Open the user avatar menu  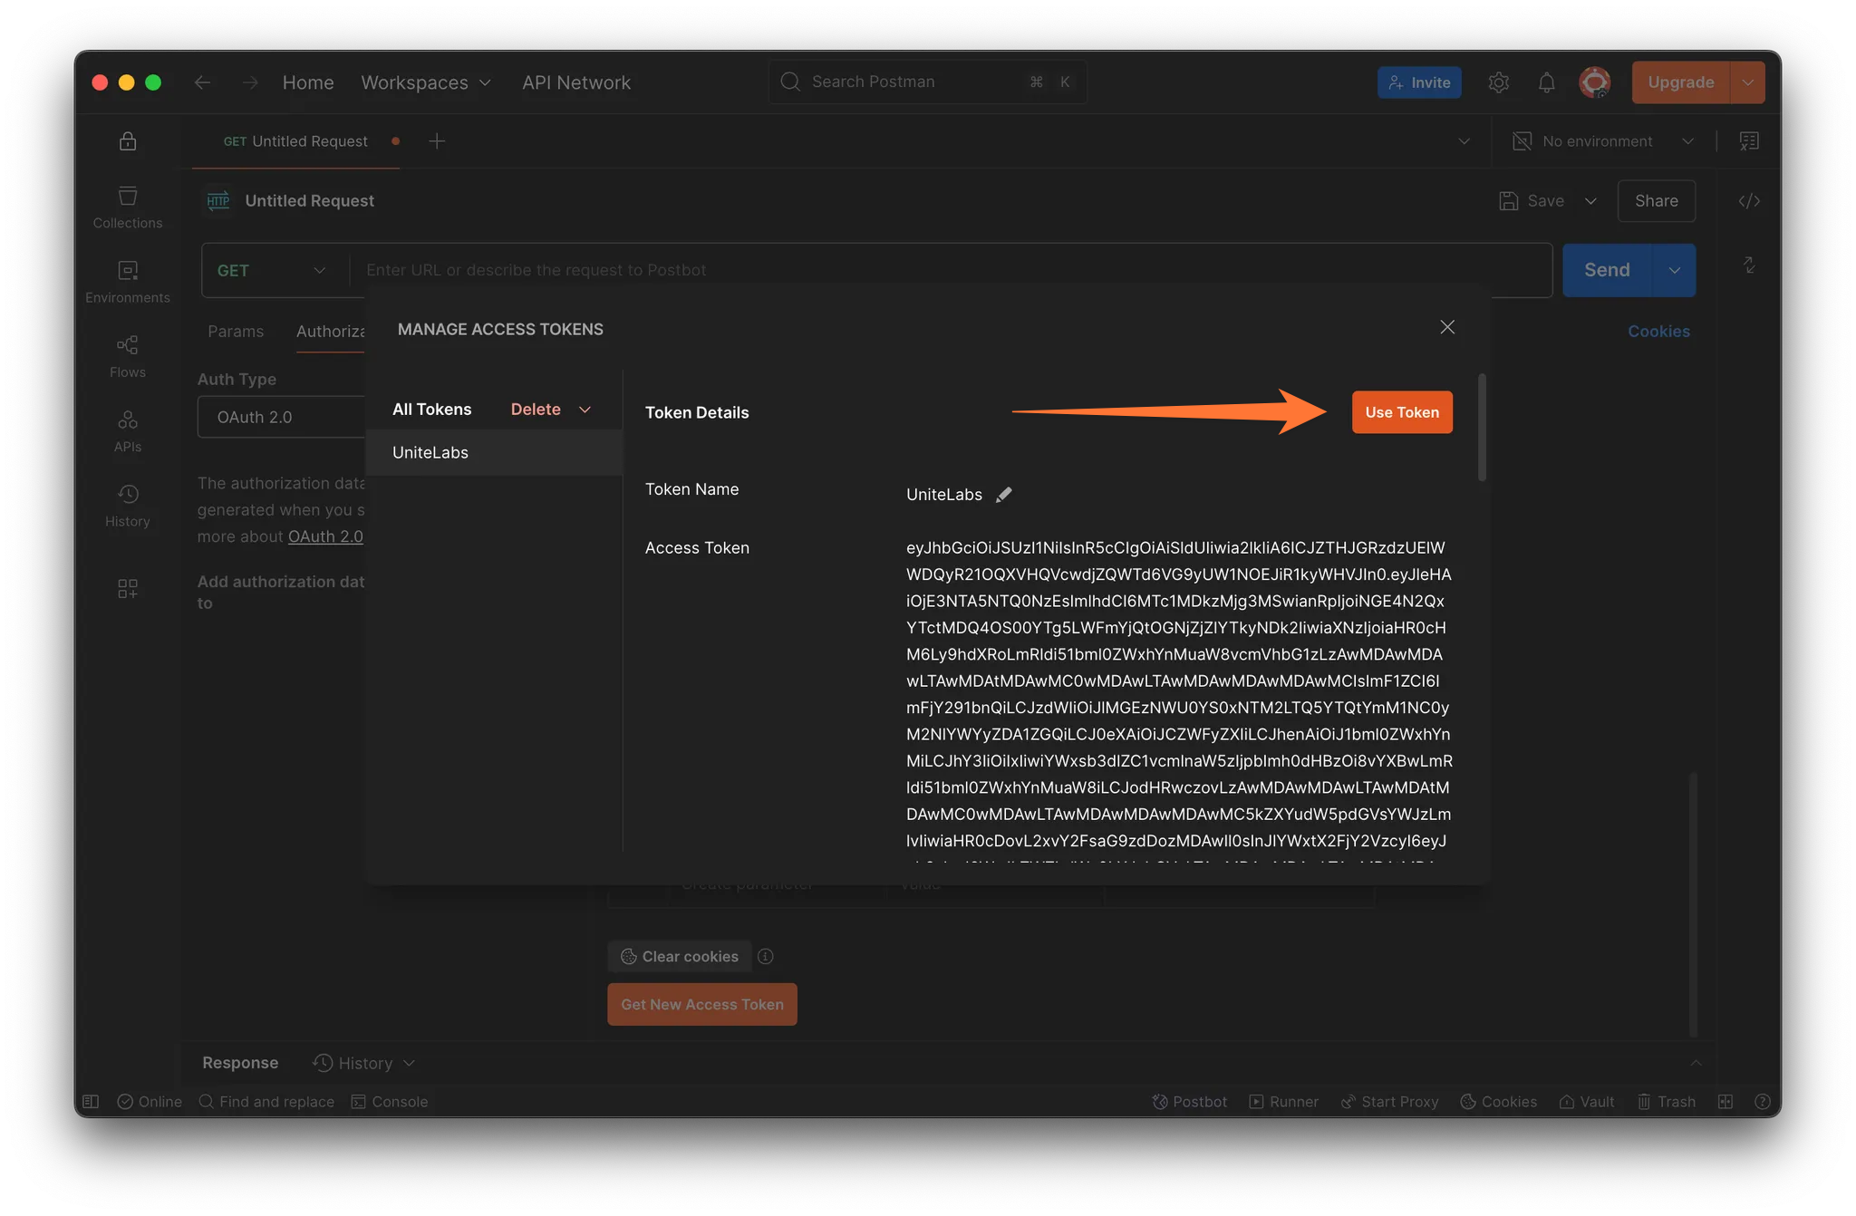(1594, 82)
